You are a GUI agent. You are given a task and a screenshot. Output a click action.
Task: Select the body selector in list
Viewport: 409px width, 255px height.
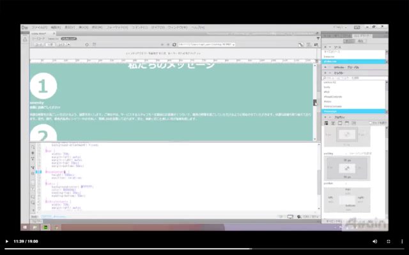pyautogui.click(x=353, y=87)
